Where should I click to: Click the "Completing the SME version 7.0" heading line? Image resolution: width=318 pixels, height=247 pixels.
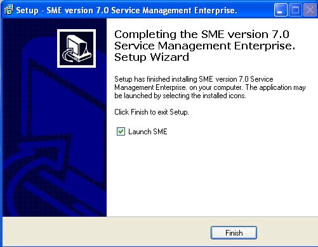(202, 34)
